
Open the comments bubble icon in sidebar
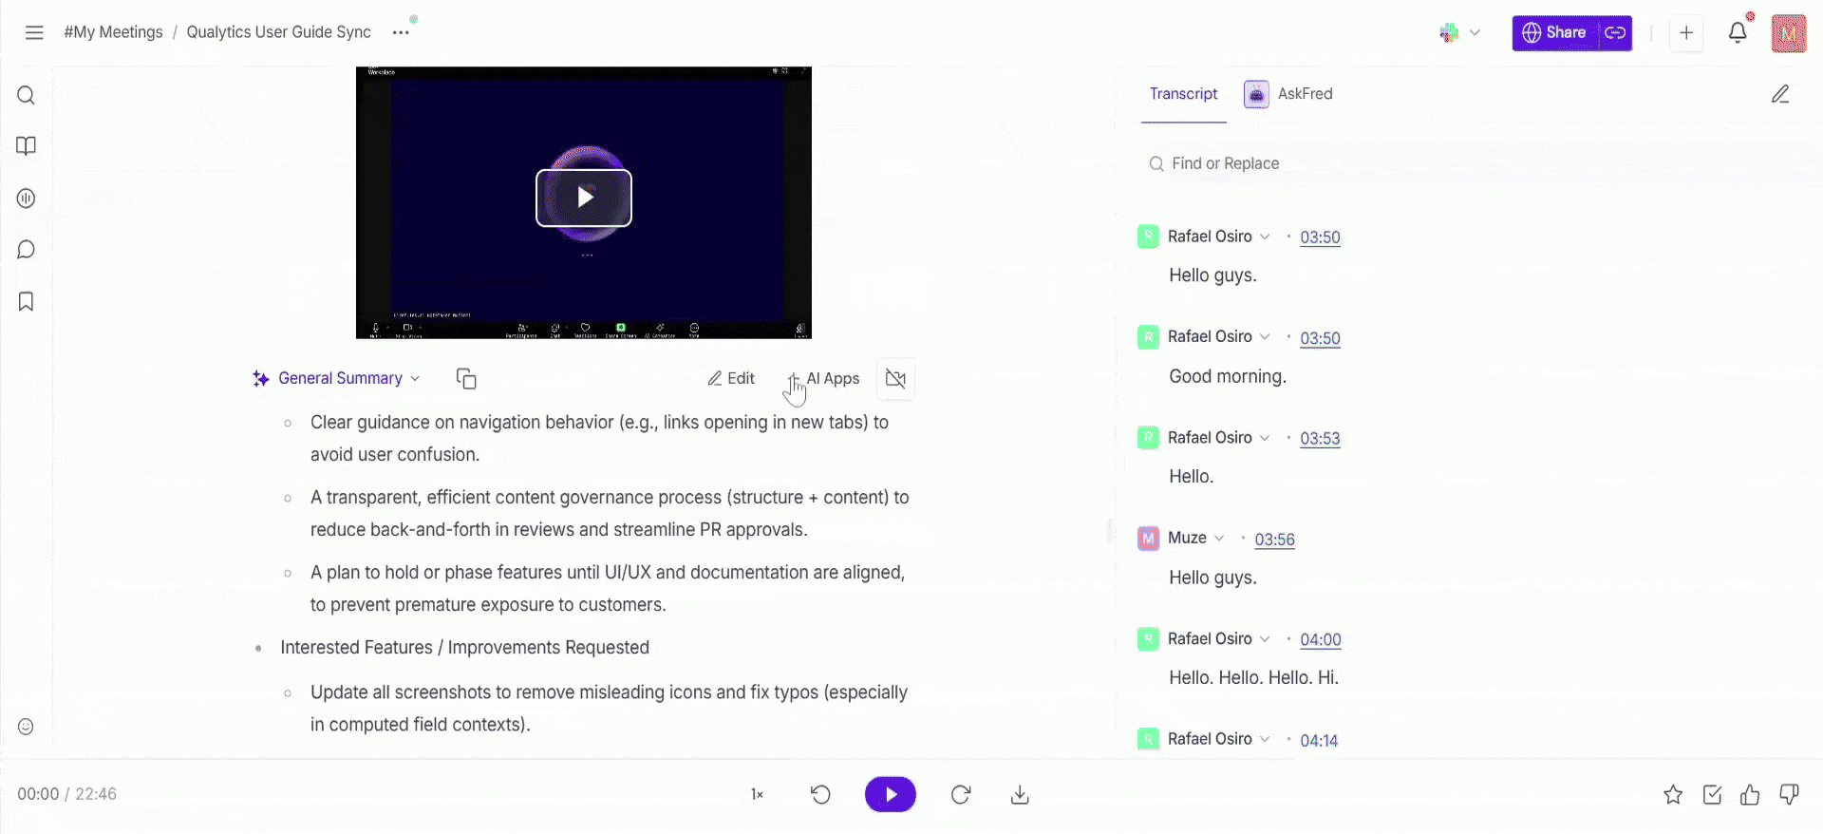[27, 250]
